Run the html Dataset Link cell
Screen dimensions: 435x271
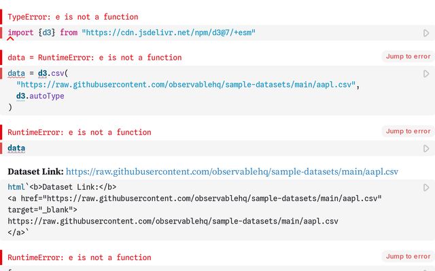(x=426, y=188)
